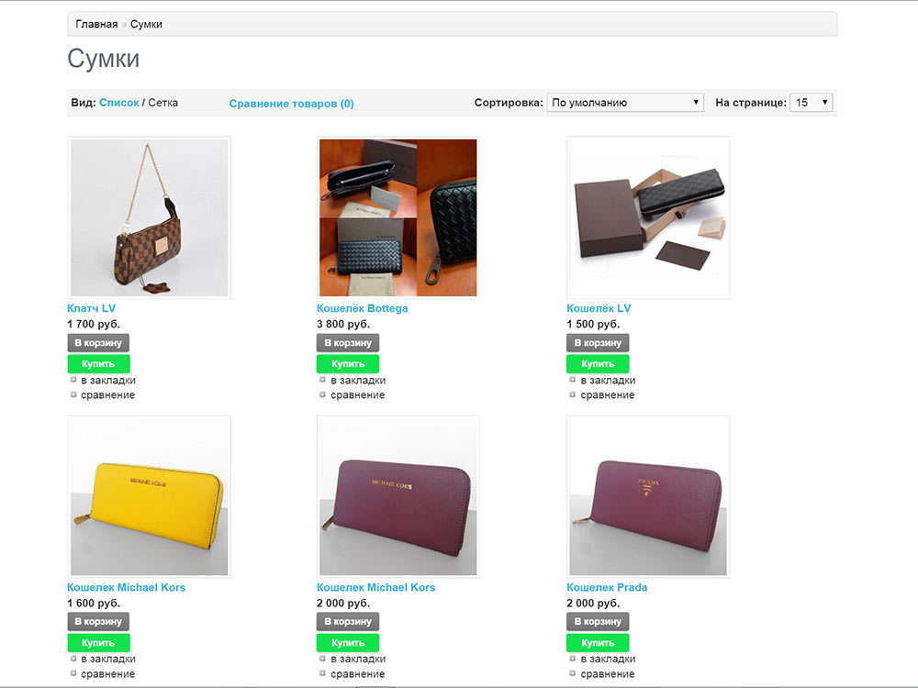
Task: Open the Кошелек Michael Kors link priced 2 000 руб.
Action: 375,587
